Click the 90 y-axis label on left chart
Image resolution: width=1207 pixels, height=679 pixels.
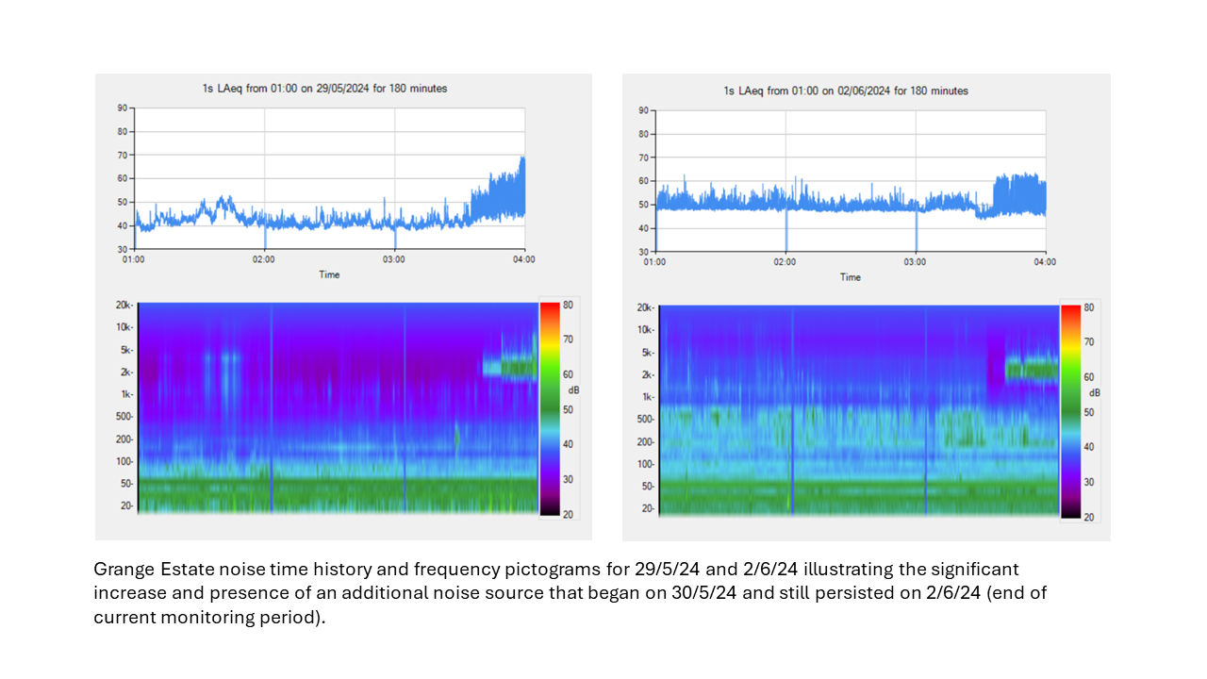[x=123, y=108]
